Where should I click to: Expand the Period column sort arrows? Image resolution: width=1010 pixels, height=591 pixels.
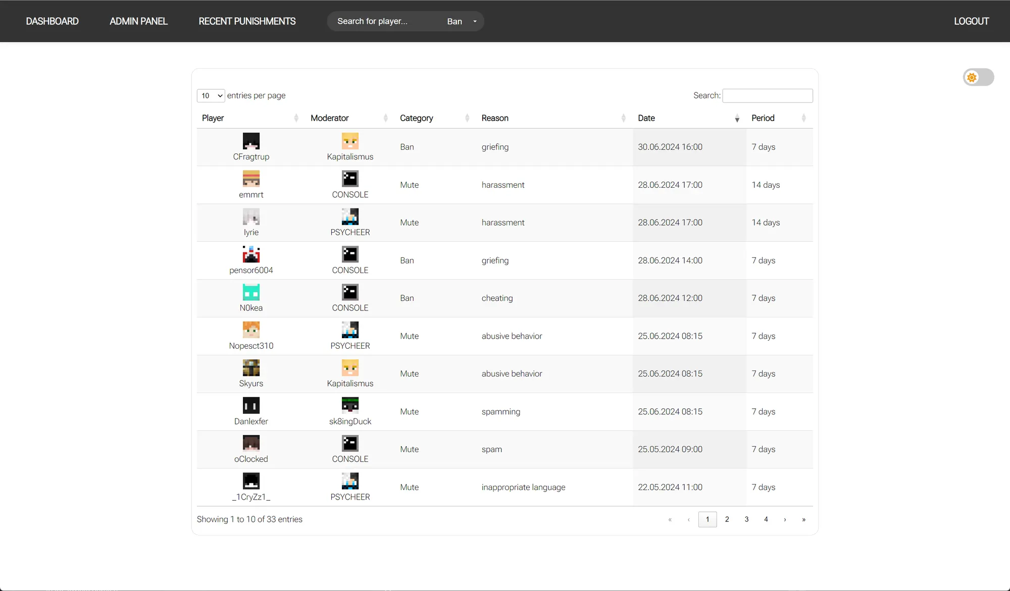(x=804, y=118)
